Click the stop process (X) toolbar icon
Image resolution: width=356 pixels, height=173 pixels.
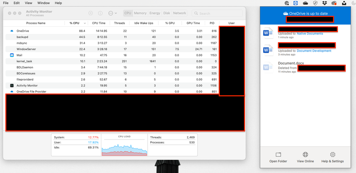[91, 13]
